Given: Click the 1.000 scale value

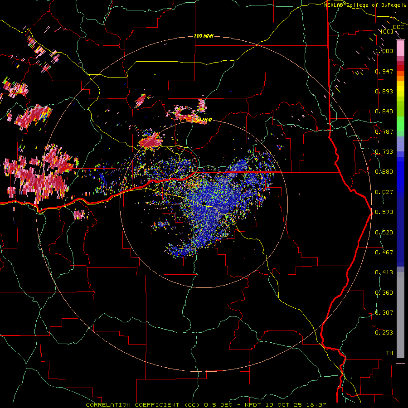Looking at the screenshot, I should (384, 51).
